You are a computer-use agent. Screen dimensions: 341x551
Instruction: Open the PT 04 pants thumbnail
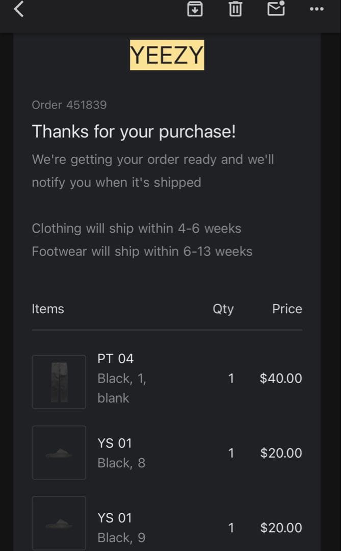click(x=59, y=382)
